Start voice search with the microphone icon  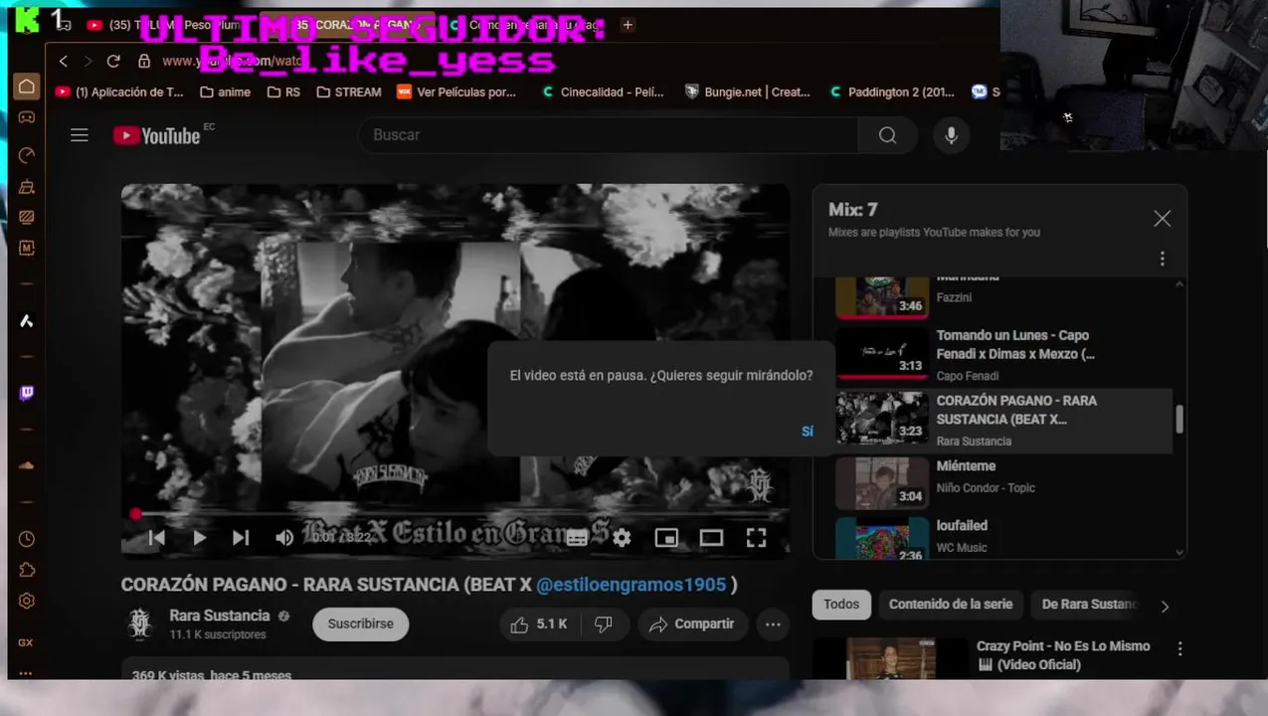click(951, 135)
